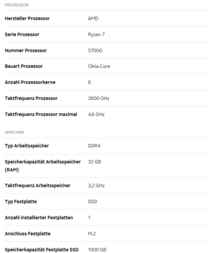Click the 4,6 GHz maximum value
This screenshot has width=218, height=253.
(96, 114)
